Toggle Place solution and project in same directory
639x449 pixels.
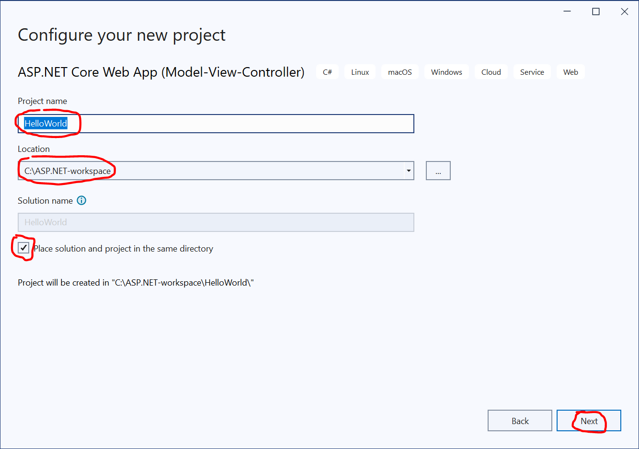coord(23,248)
